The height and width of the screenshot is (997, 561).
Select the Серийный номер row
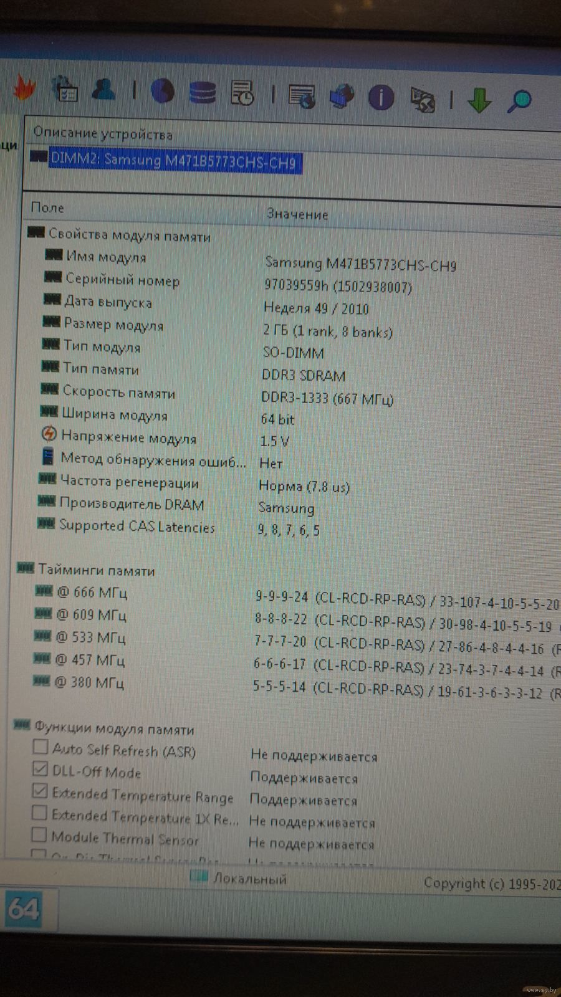122,280
